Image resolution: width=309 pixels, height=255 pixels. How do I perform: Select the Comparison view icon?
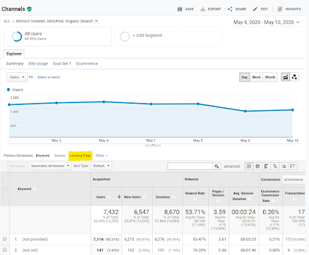[x=275, y=166]
